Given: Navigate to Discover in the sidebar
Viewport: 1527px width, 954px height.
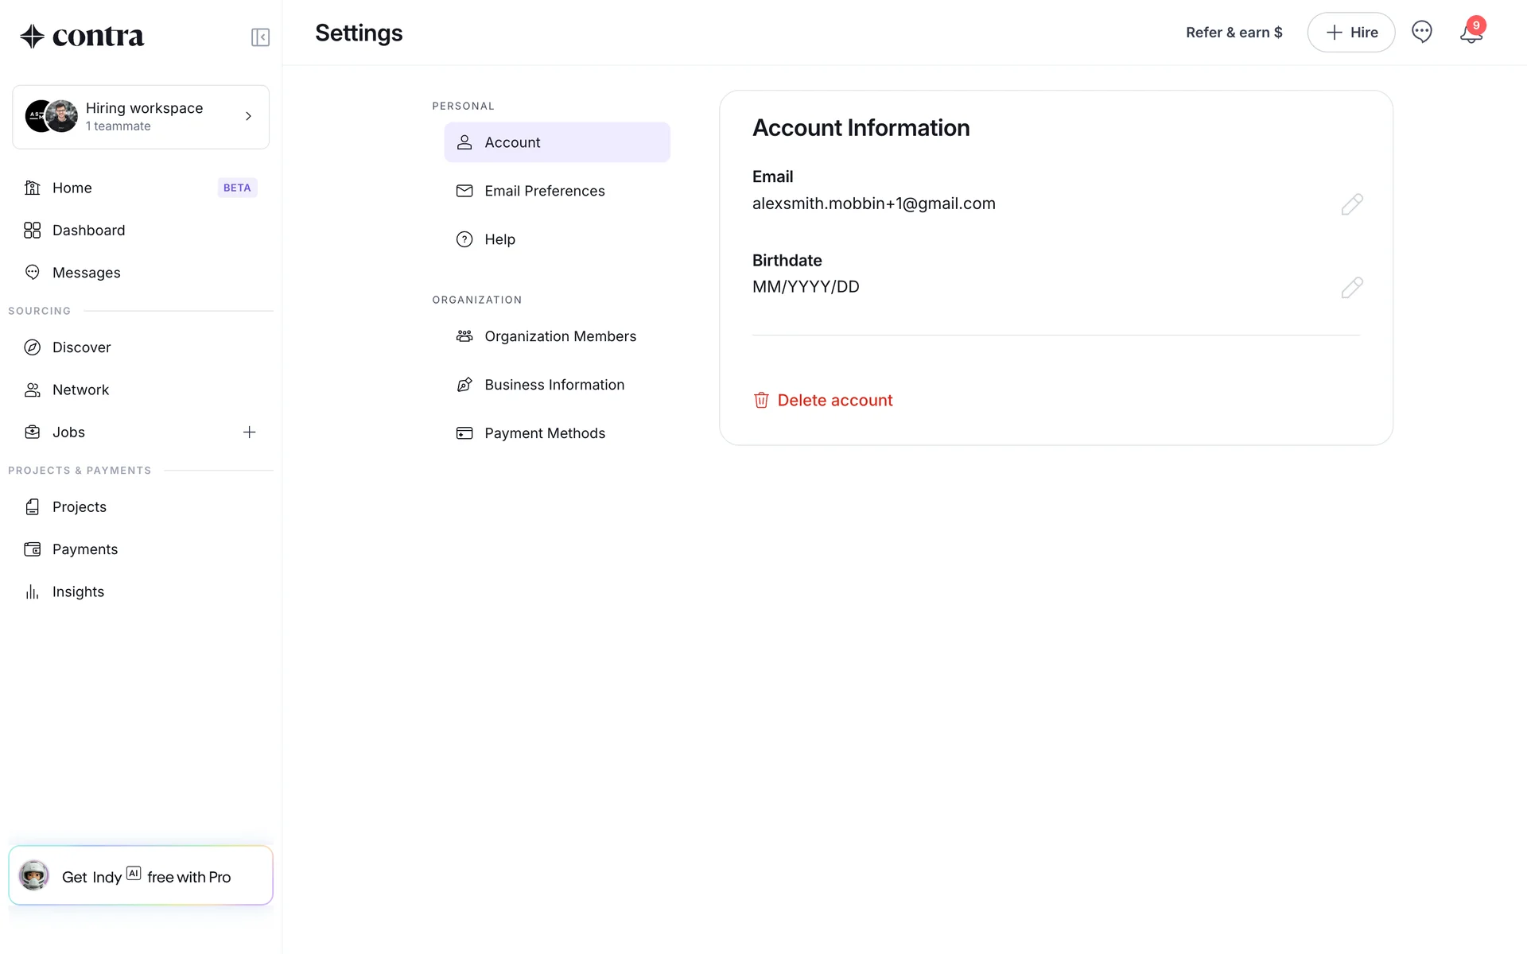Looking at the screenshot, I should [x=81, y=347].
